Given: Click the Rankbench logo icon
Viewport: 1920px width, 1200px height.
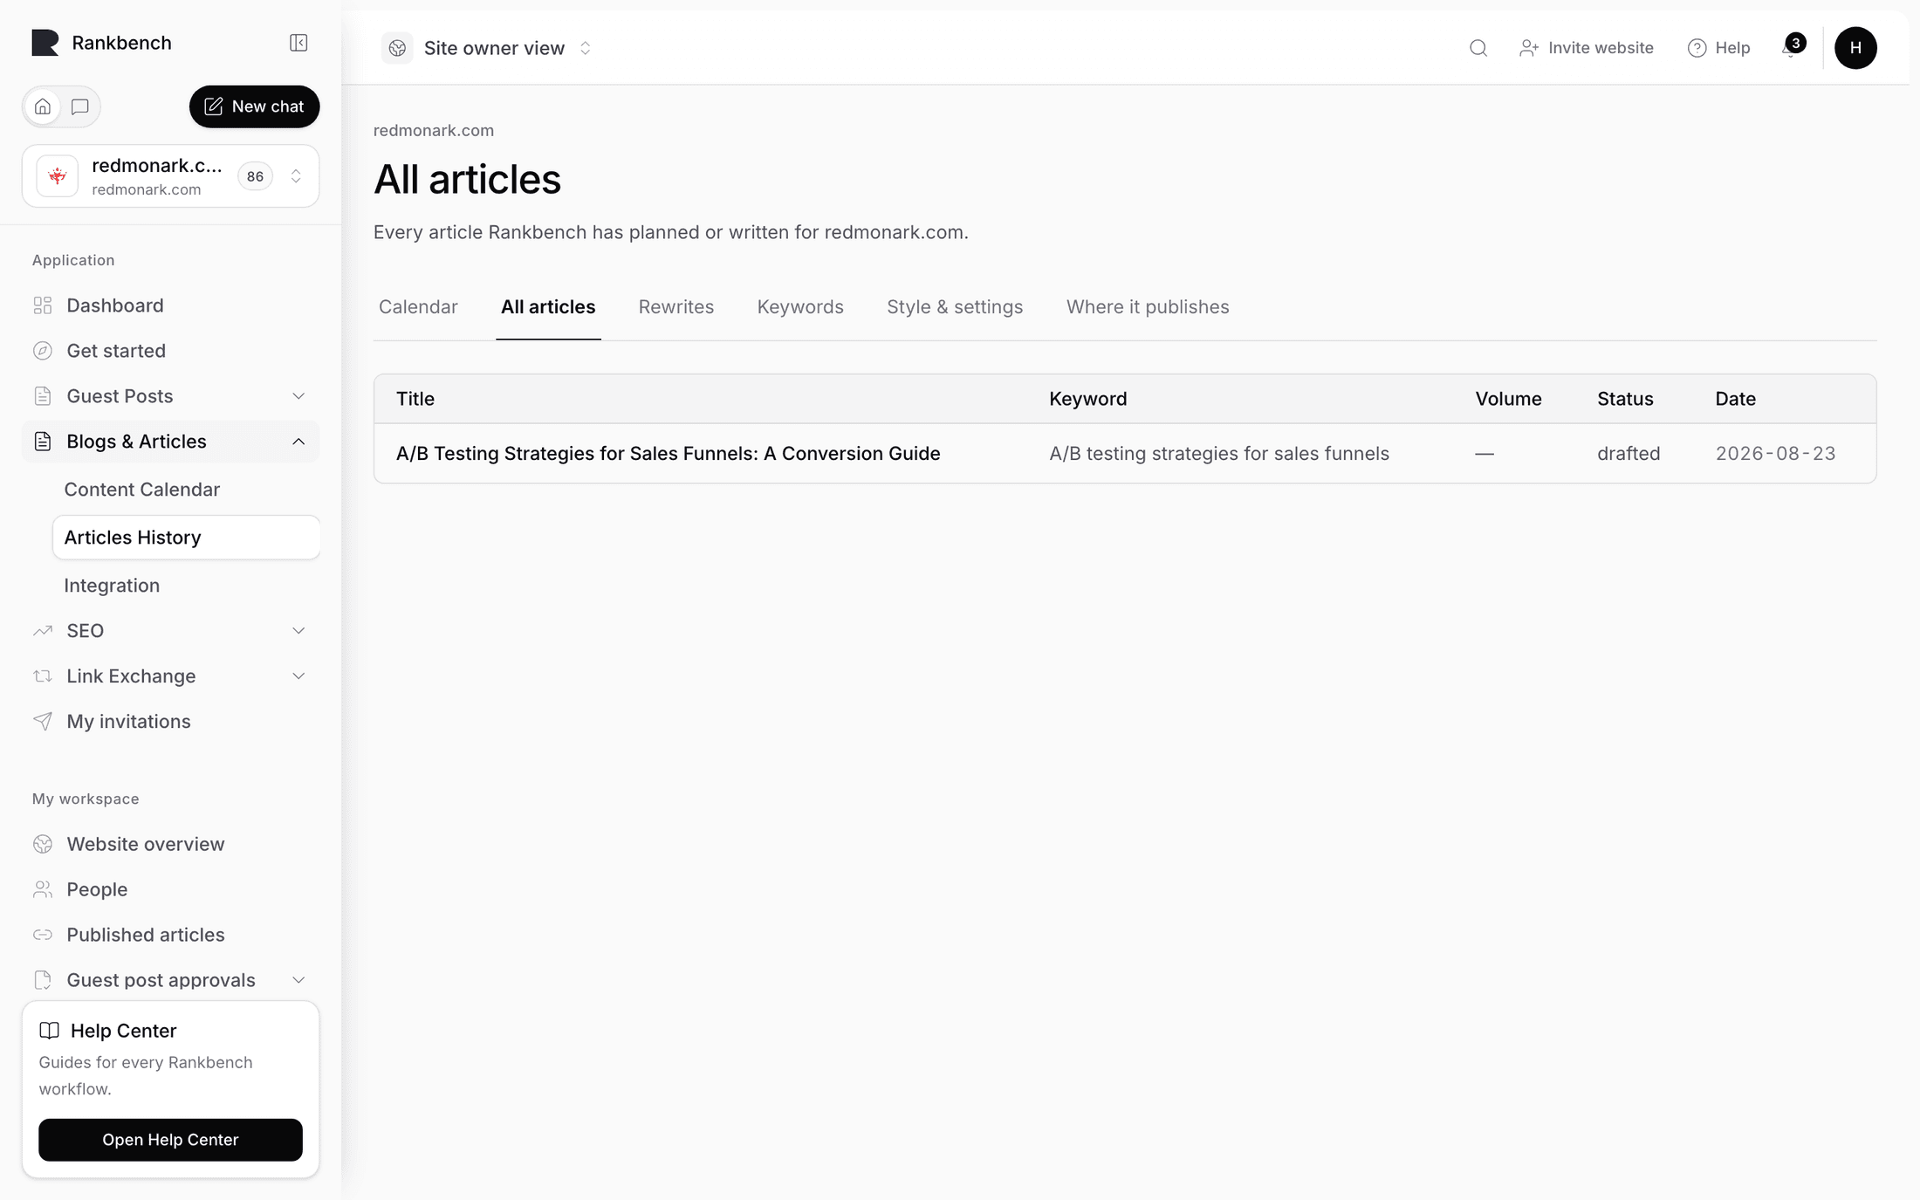Looking at the screenshot, I should [45, 43].
